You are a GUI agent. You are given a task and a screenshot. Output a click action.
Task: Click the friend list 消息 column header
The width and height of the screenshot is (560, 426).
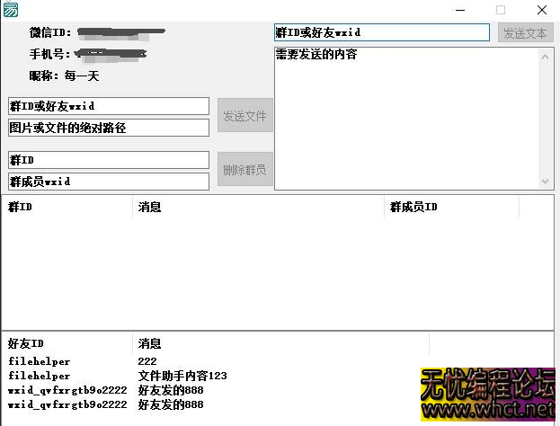pos(280,343)
